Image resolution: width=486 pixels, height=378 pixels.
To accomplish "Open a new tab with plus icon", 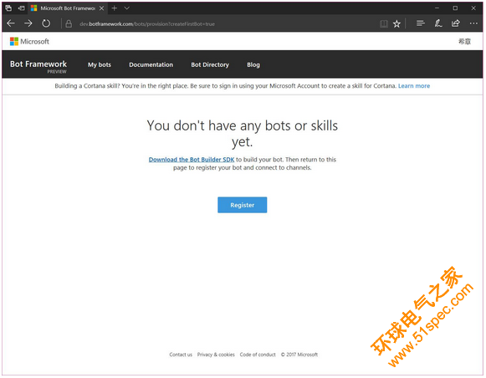I will coord(115,8).
